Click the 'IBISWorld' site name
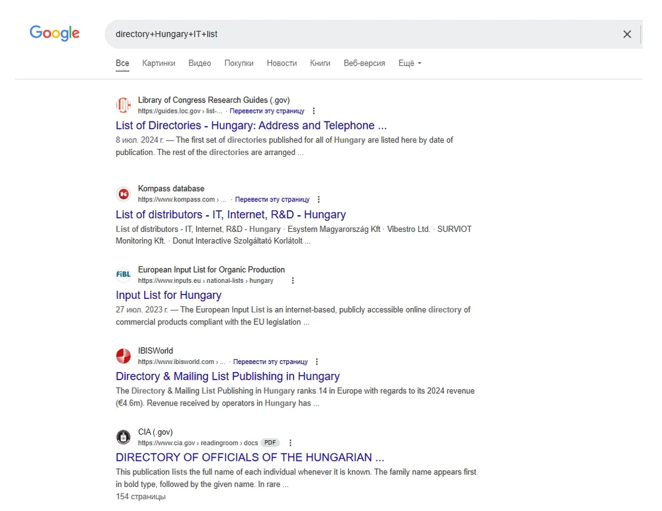662x511 pixels. point(155,350)
